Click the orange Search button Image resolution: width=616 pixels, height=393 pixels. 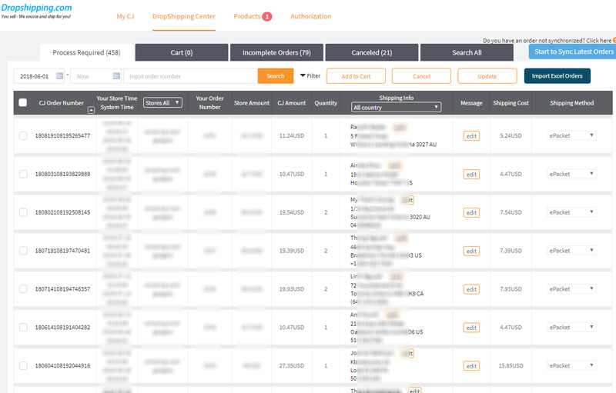coord(275,76)
